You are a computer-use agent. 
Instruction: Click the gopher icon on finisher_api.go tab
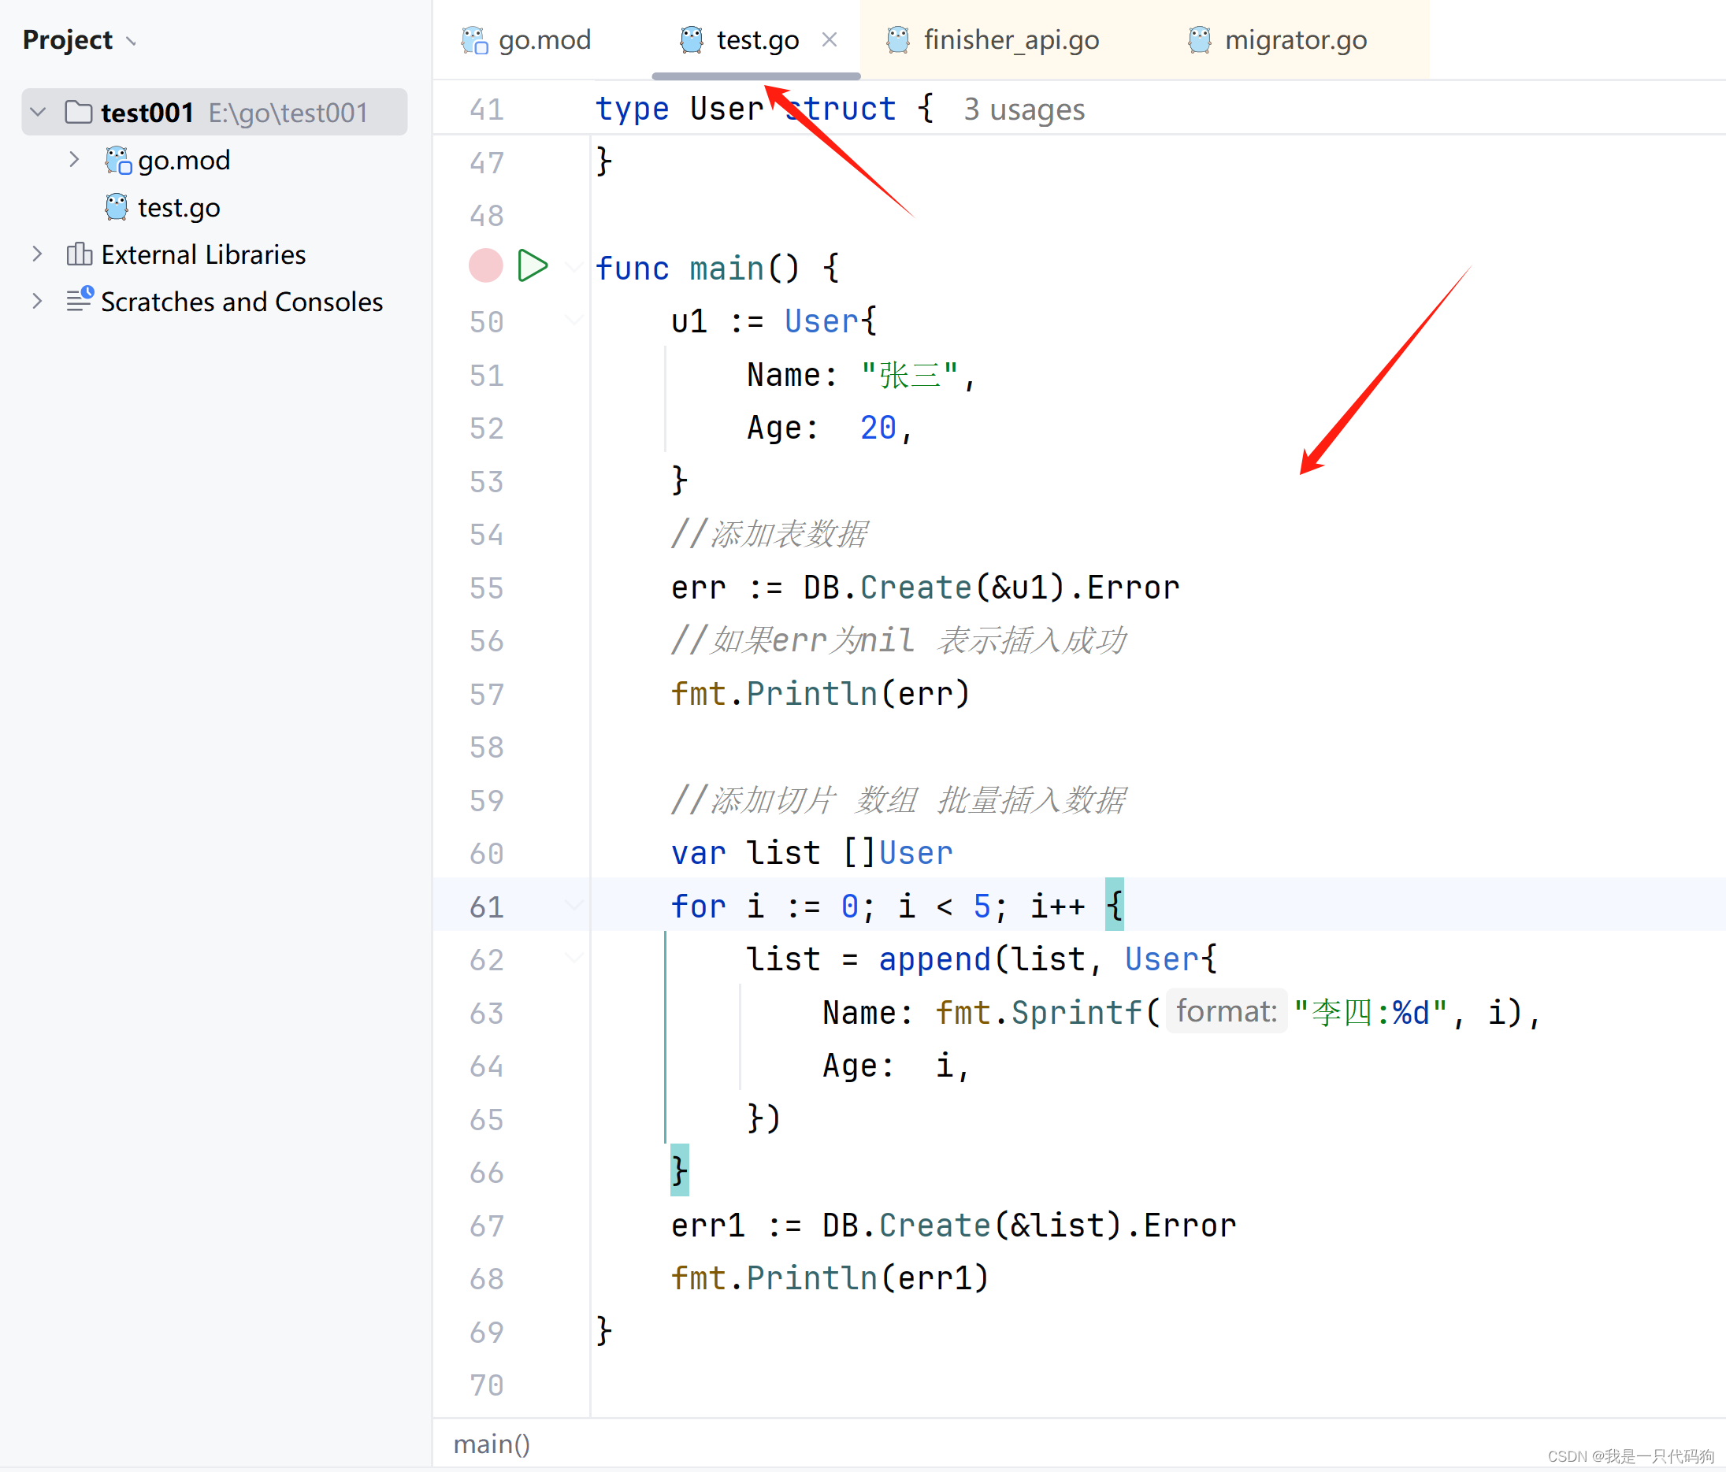(898, 40)
